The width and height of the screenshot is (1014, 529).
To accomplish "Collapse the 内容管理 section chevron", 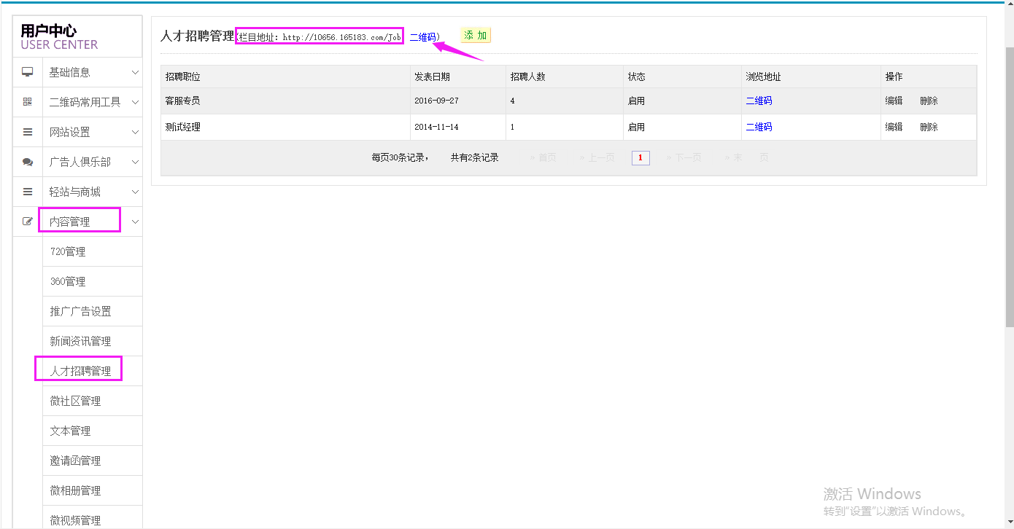I will coord(135,222).
